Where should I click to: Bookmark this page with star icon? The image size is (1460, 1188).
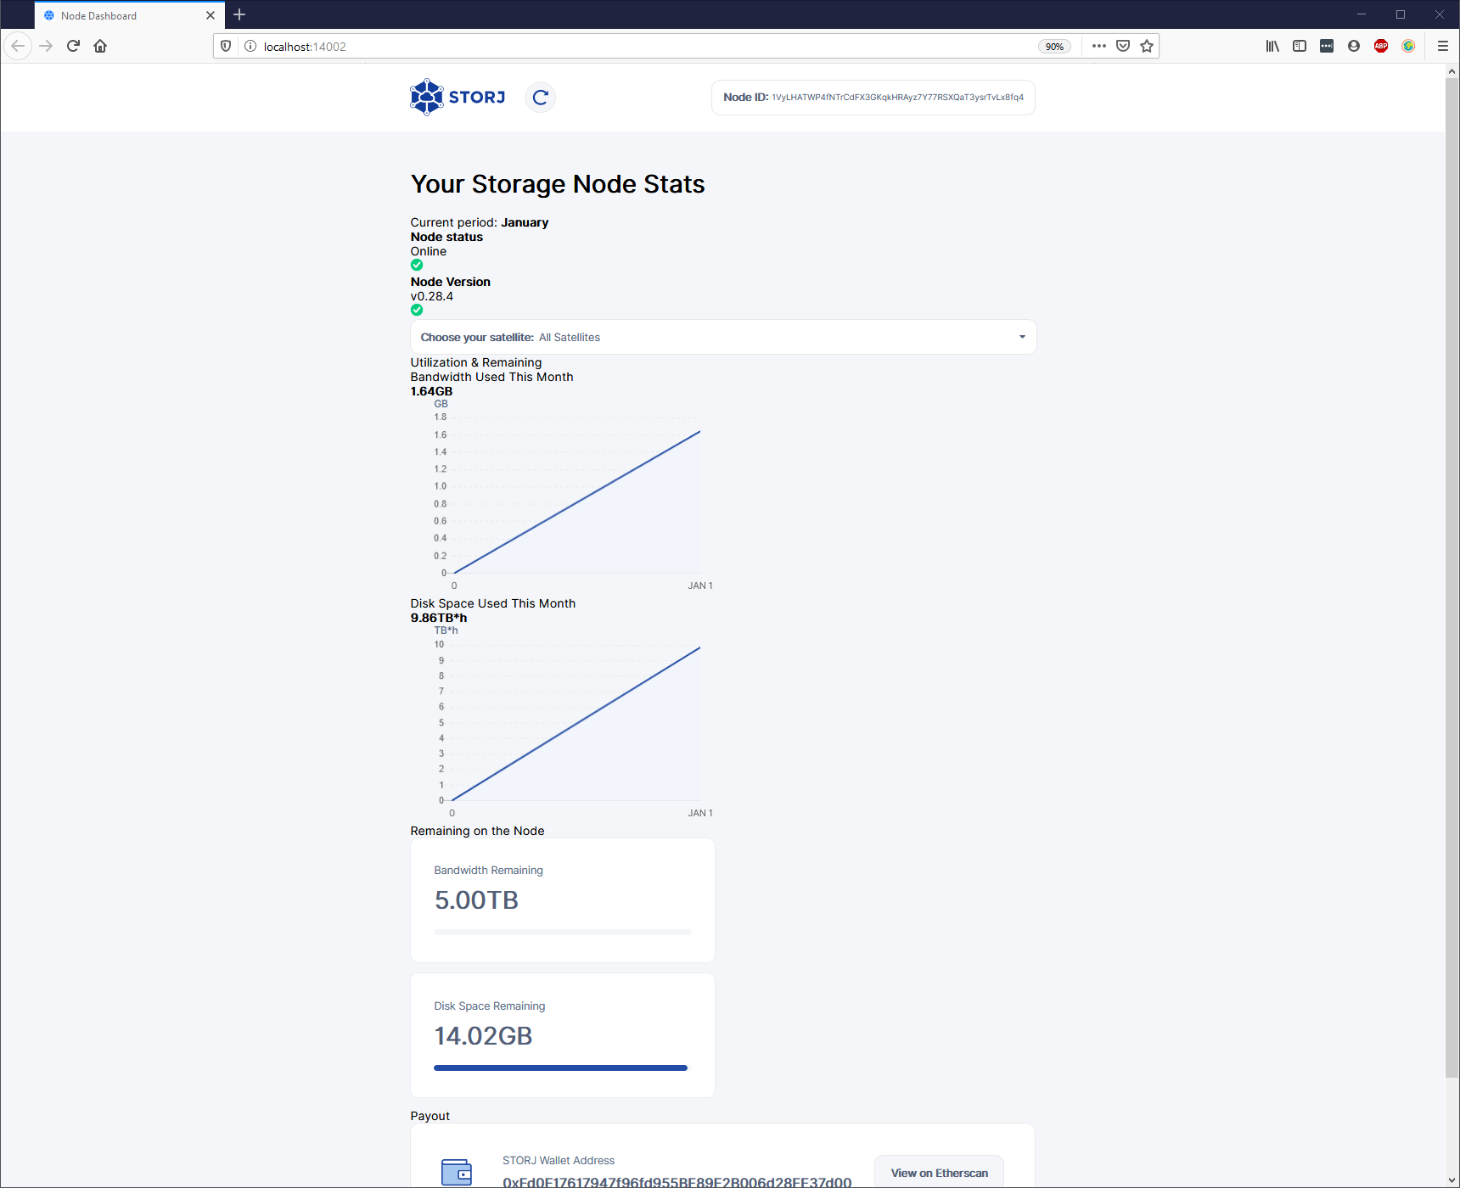pyautogui.click(x=1147, y=46)
